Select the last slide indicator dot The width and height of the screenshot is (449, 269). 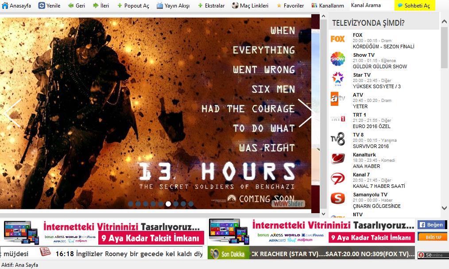tap(191, 204)
